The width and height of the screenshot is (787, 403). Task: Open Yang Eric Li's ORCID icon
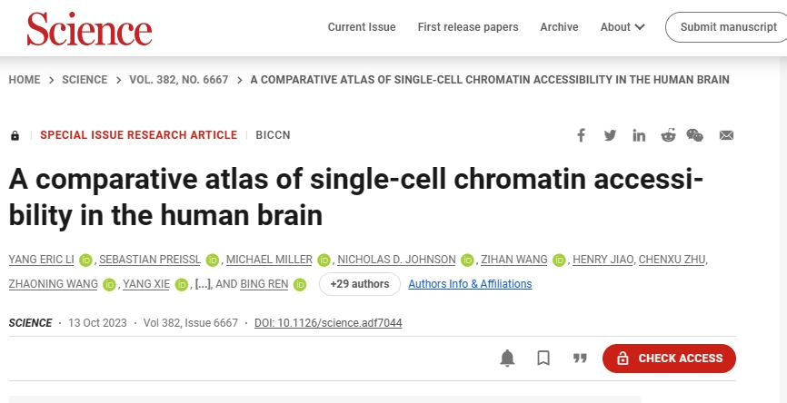click(86, 260)
